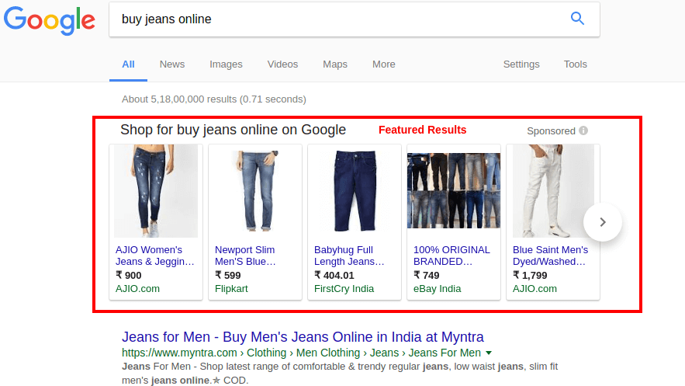Switch to the Videos tab

(282, 64)
